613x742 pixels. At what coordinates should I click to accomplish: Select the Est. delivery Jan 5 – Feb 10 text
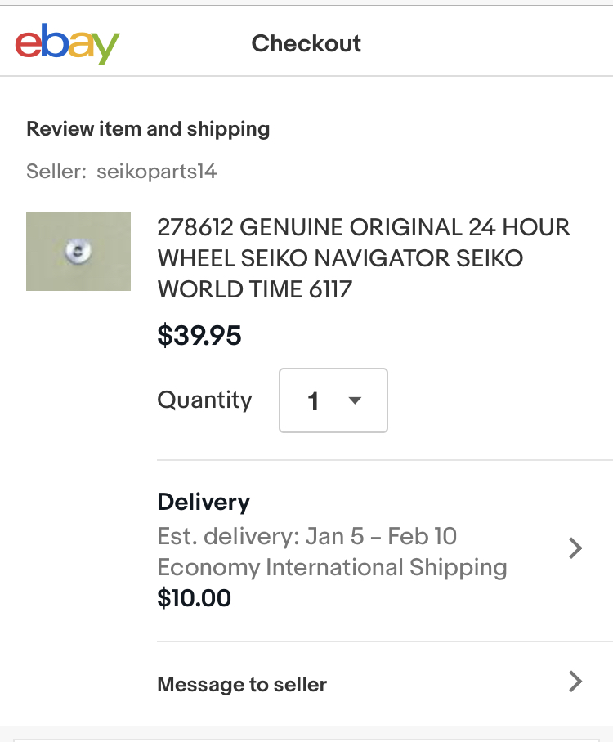pyautogui.click(x=306, y=537)
